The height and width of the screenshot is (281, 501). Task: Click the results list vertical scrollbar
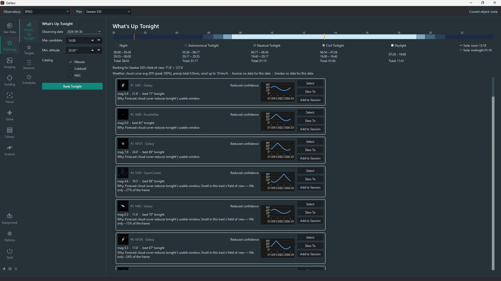493,182
